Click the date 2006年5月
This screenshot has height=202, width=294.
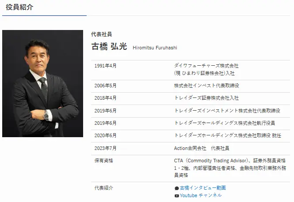(x=105, y=86)
